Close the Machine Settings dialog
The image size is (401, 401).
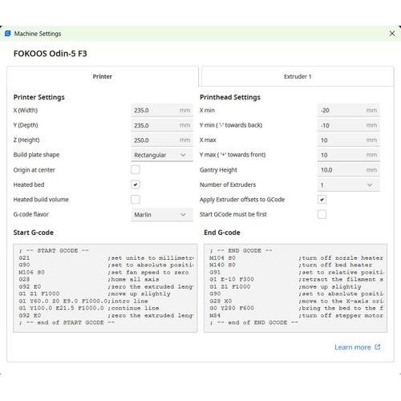click(392, 34)
